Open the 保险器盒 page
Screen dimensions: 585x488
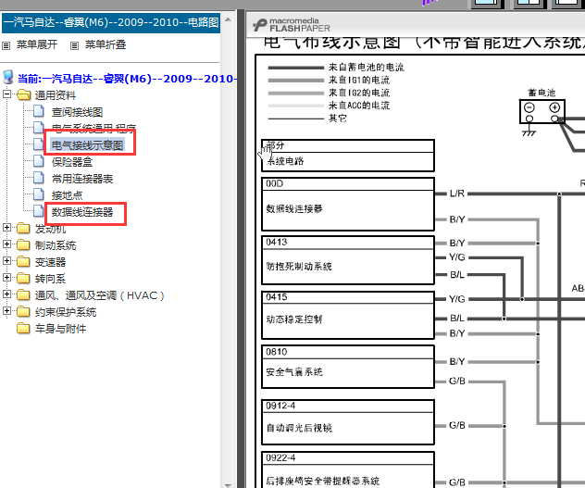pos(72,162)
